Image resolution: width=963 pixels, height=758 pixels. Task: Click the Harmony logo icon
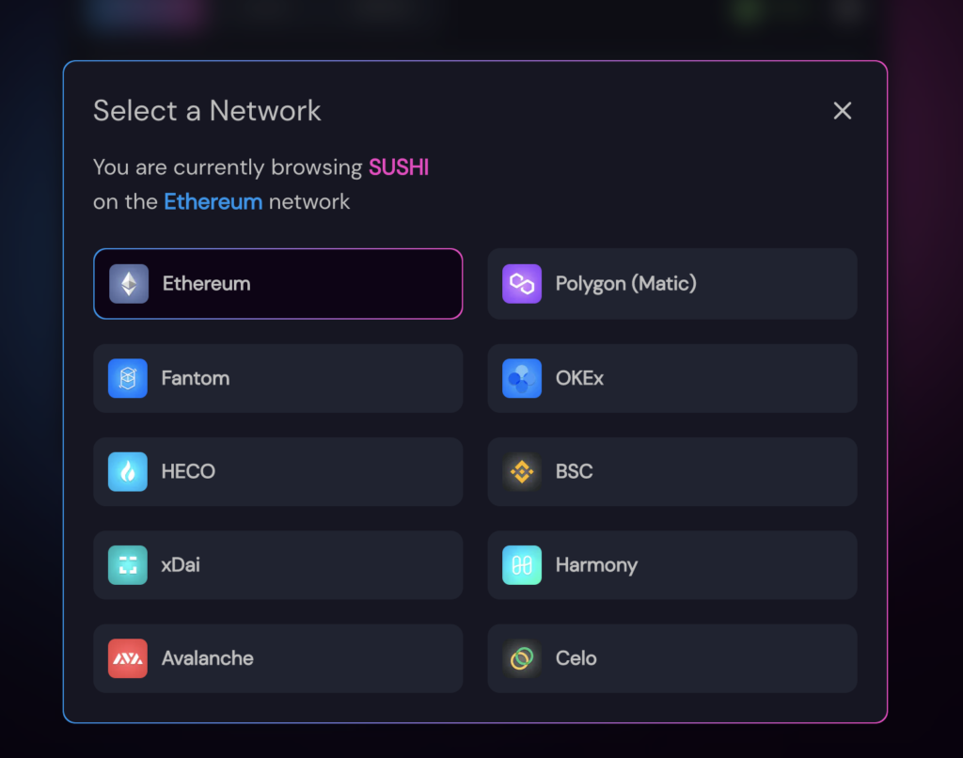click(x=522, y=565)
